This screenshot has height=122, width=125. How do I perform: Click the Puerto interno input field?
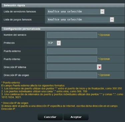pyautogui.click(x=72, y=59)
